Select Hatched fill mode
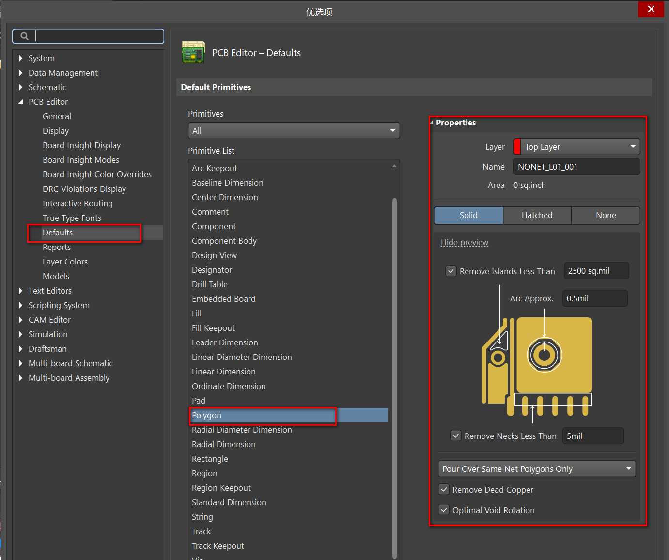 [x=537, y=215]
